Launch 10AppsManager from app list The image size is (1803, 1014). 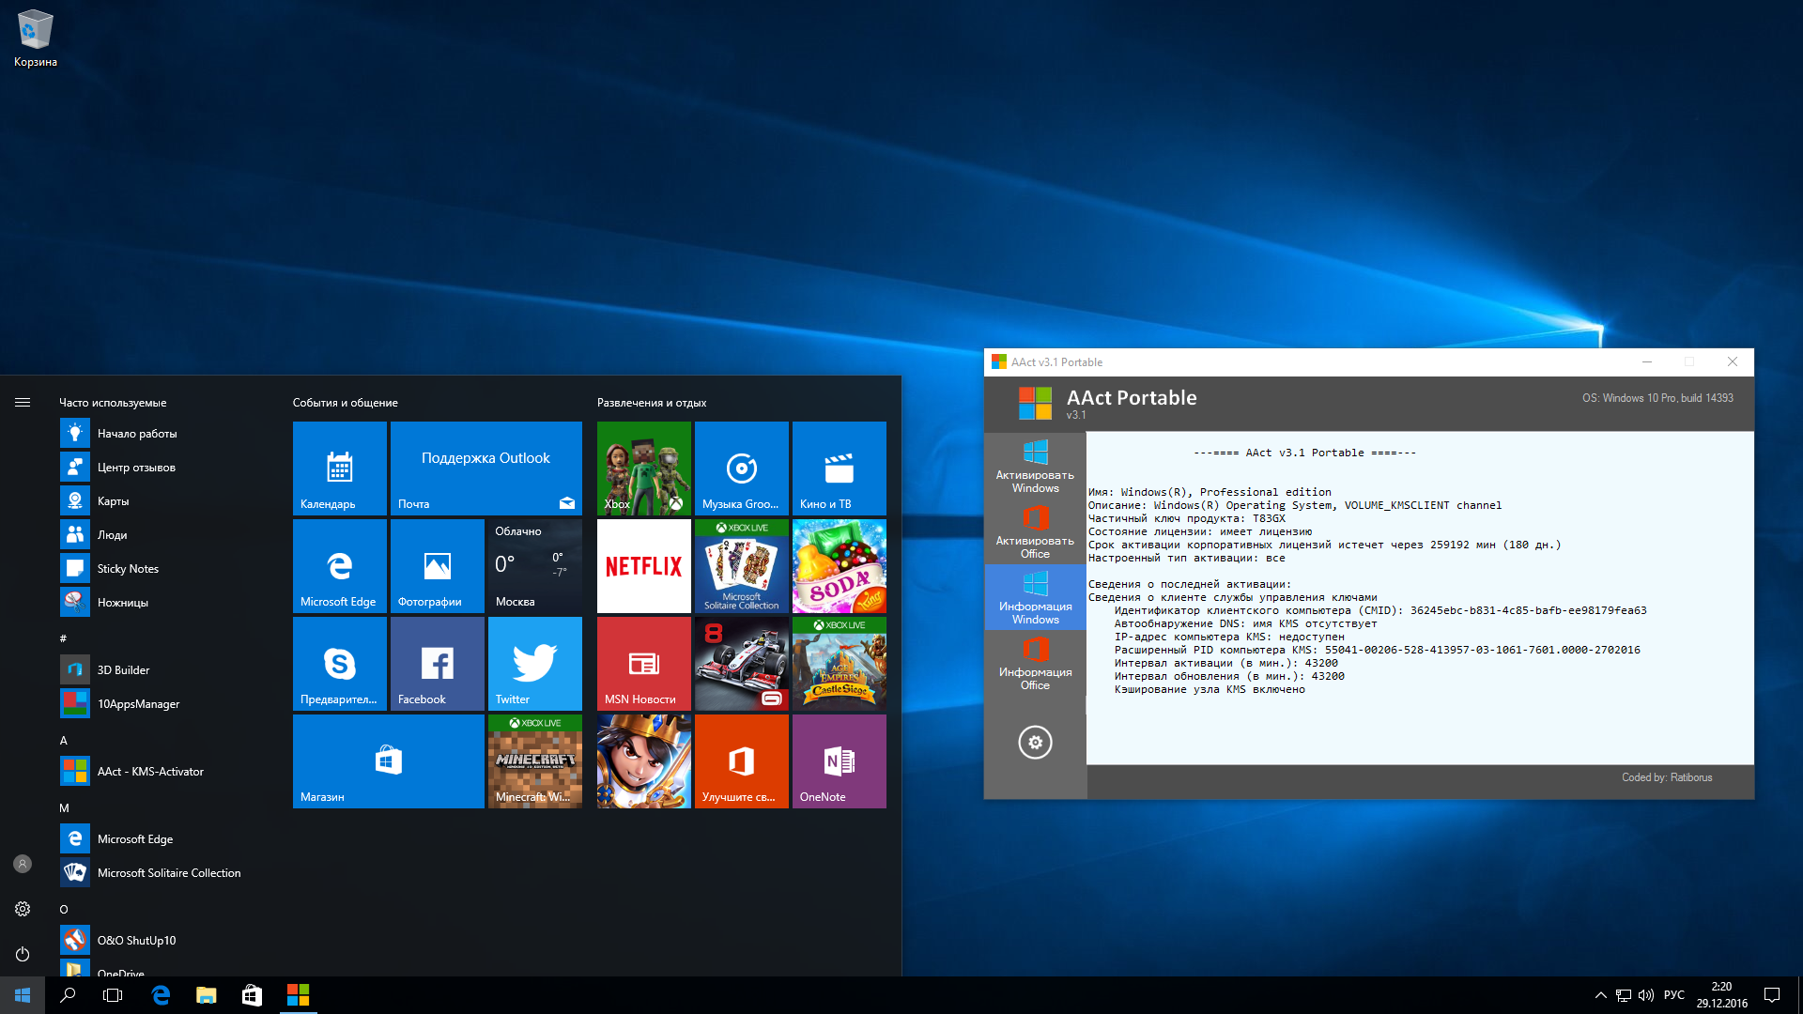(x=160, y=704)
